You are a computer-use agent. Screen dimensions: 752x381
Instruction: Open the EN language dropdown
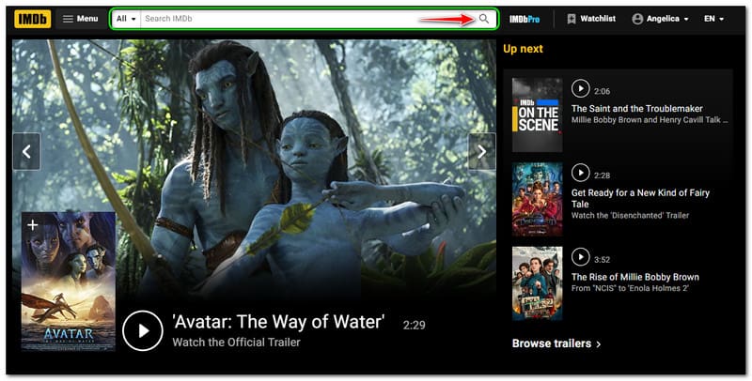713,19
